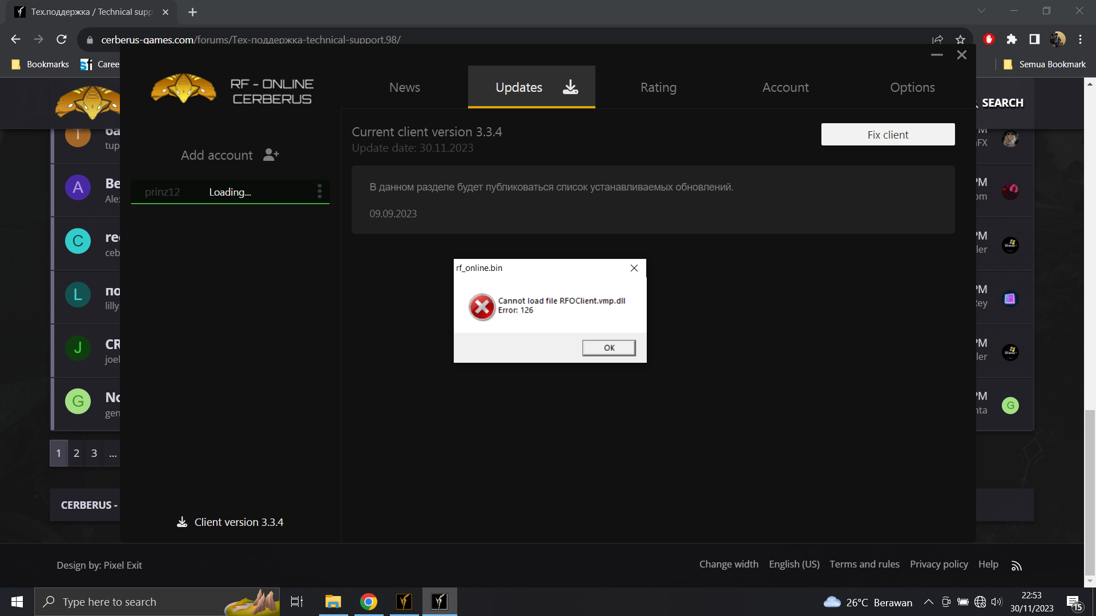Click the dark L user avatar

(x=78, y=295)
